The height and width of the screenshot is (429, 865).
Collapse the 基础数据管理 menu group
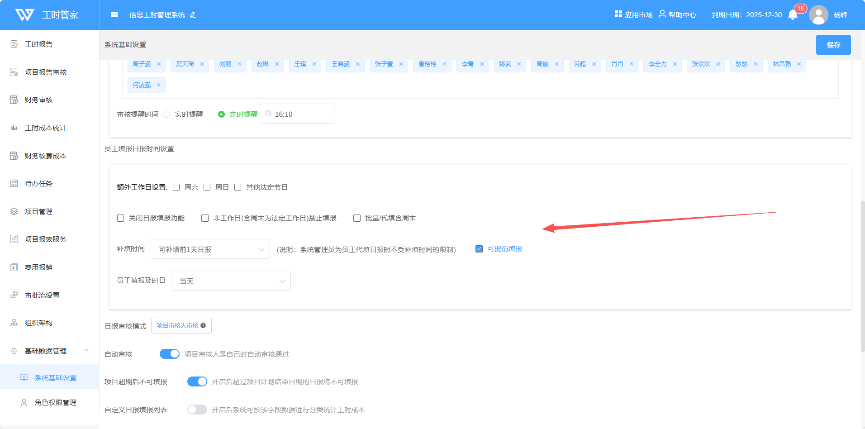86,351
